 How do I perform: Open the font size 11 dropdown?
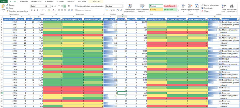point(50,6)
